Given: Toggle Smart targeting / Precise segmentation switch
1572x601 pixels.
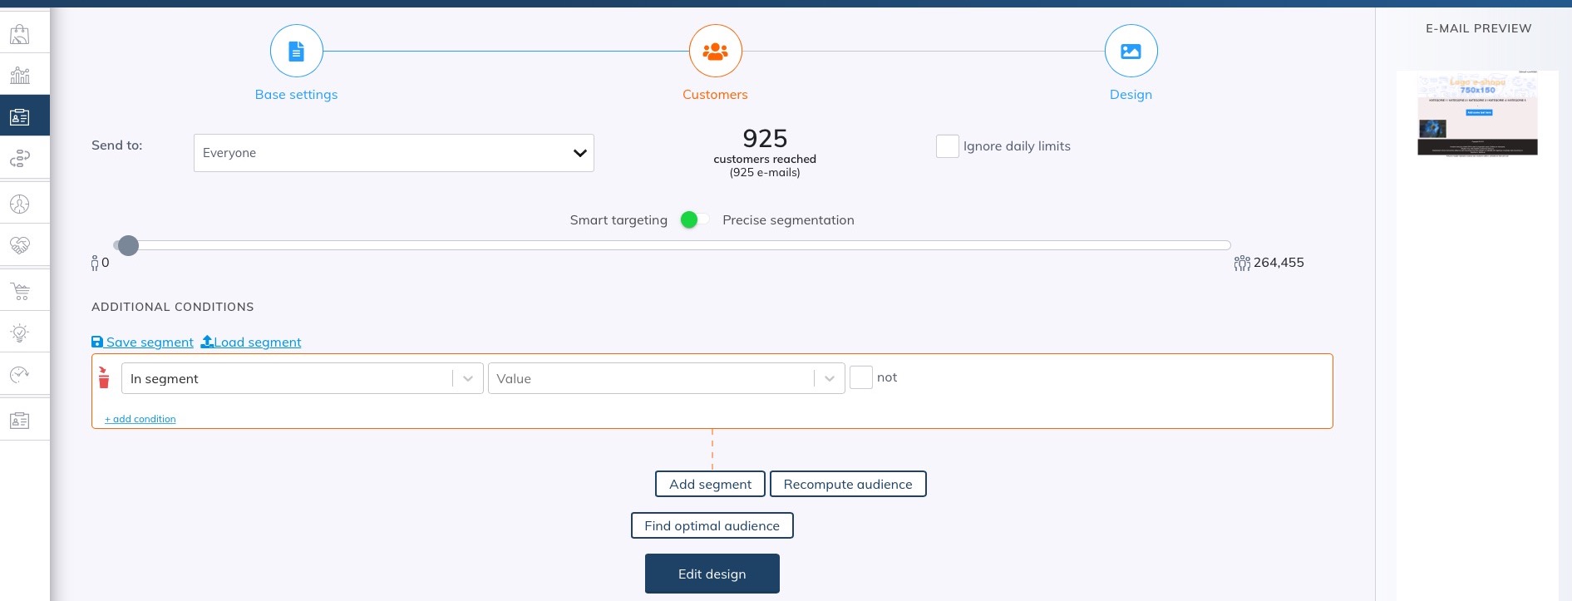Looking at the screenshot, I should [x=694, y=219].
